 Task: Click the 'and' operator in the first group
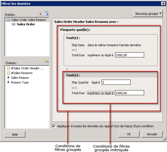pos(74,50)
